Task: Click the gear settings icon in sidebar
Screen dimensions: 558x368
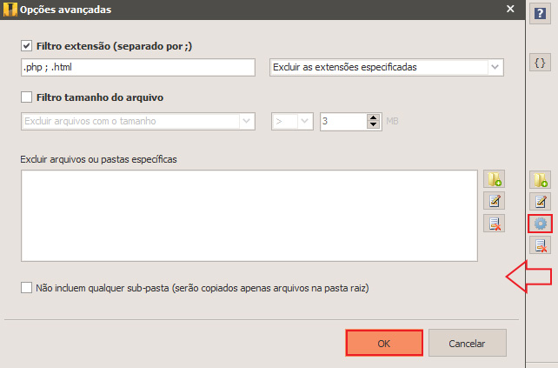Action: (x=541, y=224)
